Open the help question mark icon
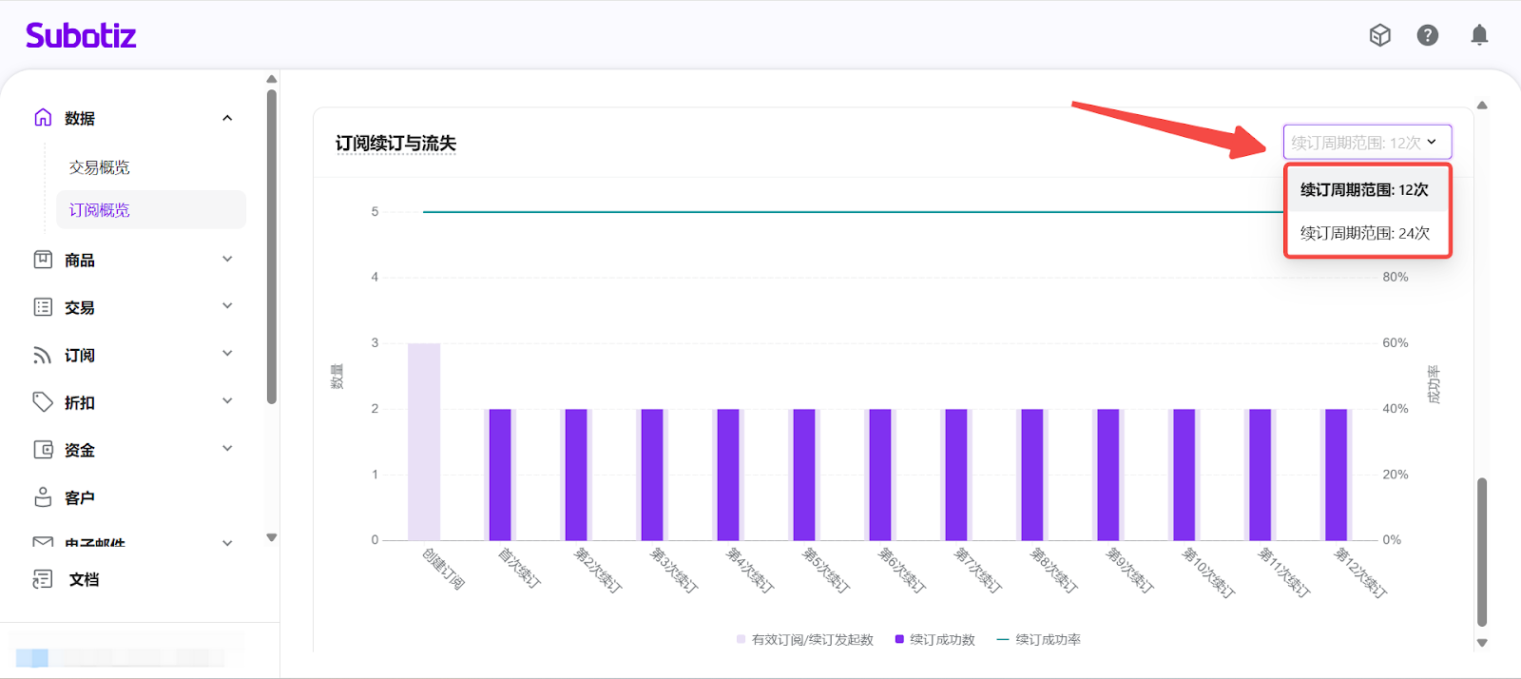The height and width of the screenshot is (679, 1521). tap(1427, 35)
